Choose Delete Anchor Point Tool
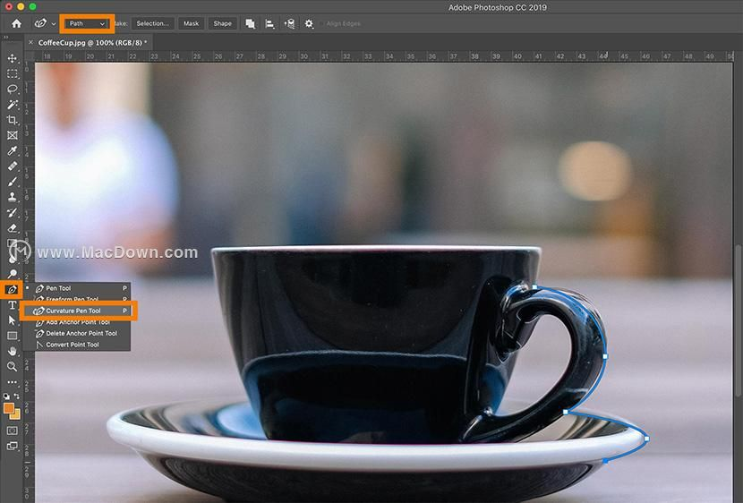743x503 pixels. [x=77, y=334]
